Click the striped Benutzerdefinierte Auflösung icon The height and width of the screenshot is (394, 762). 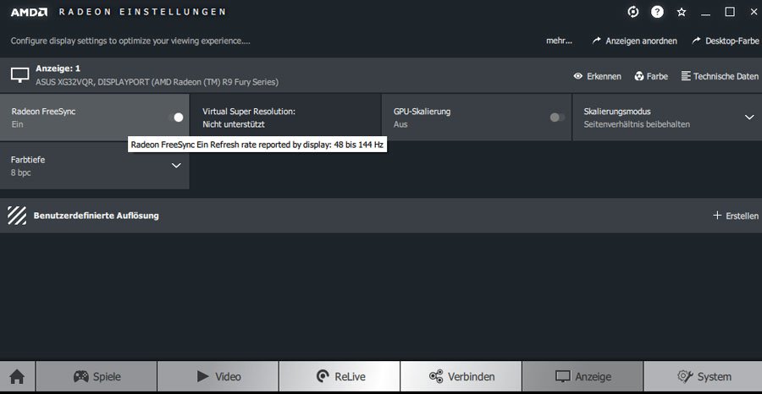pyautogui.click(x=17, y=216)
